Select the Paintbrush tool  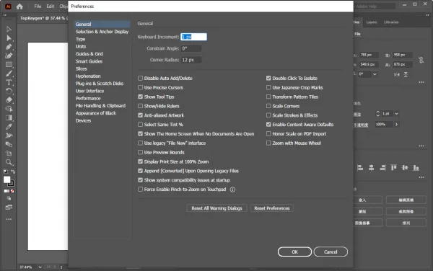click(x=9, y=74)
